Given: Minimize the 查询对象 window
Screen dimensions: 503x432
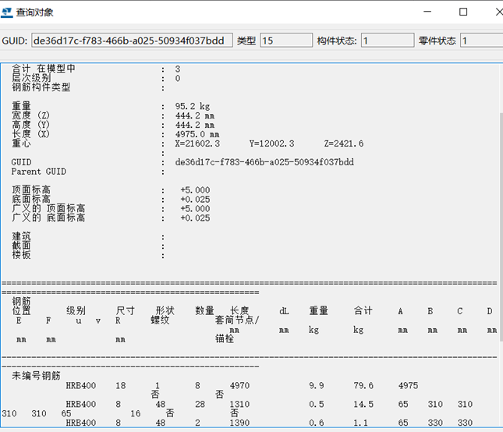Looking at the screenshot, I should [427, 12].
